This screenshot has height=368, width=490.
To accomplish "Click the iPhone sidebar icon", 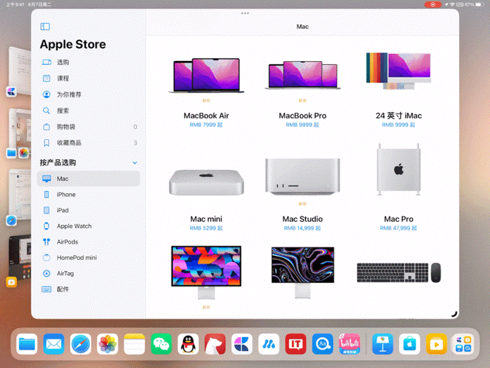I will pyautogui.click(x=46, y=195).
